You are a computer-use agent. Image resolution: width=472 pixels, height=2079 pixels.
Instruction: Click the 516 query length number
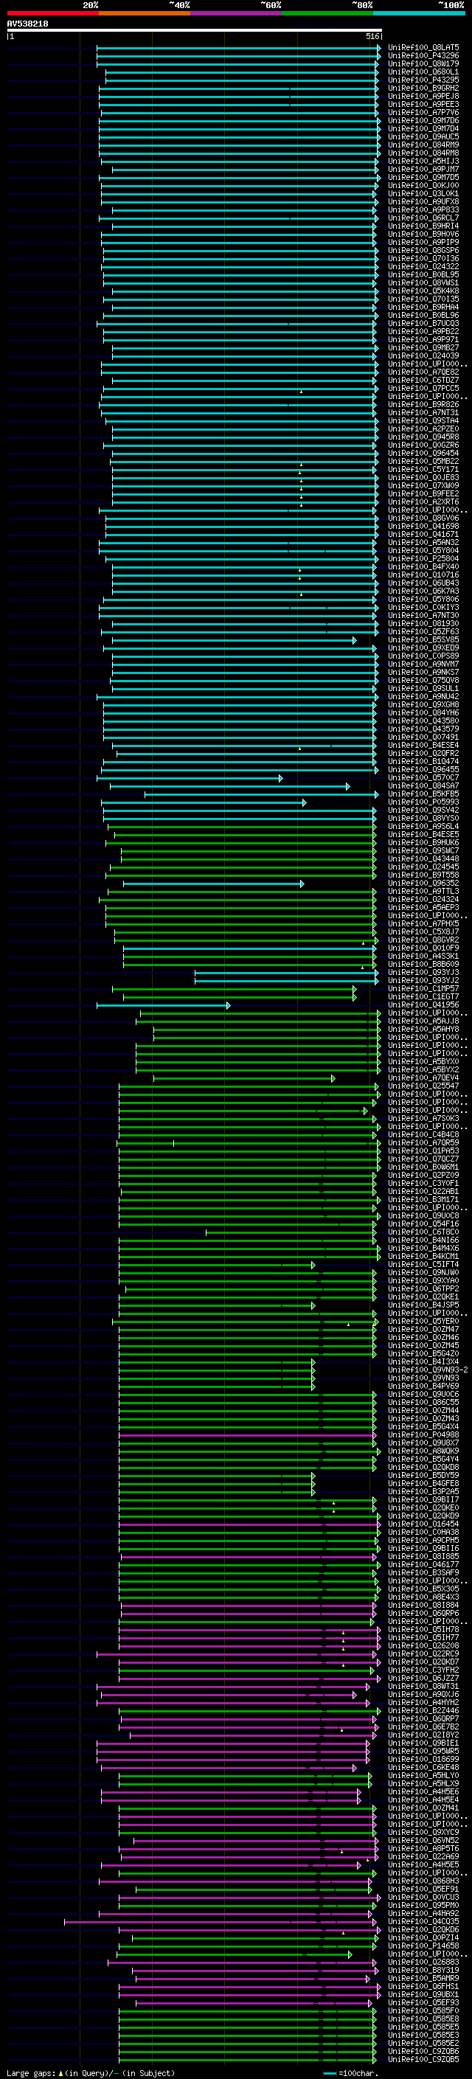coord(372,36)
